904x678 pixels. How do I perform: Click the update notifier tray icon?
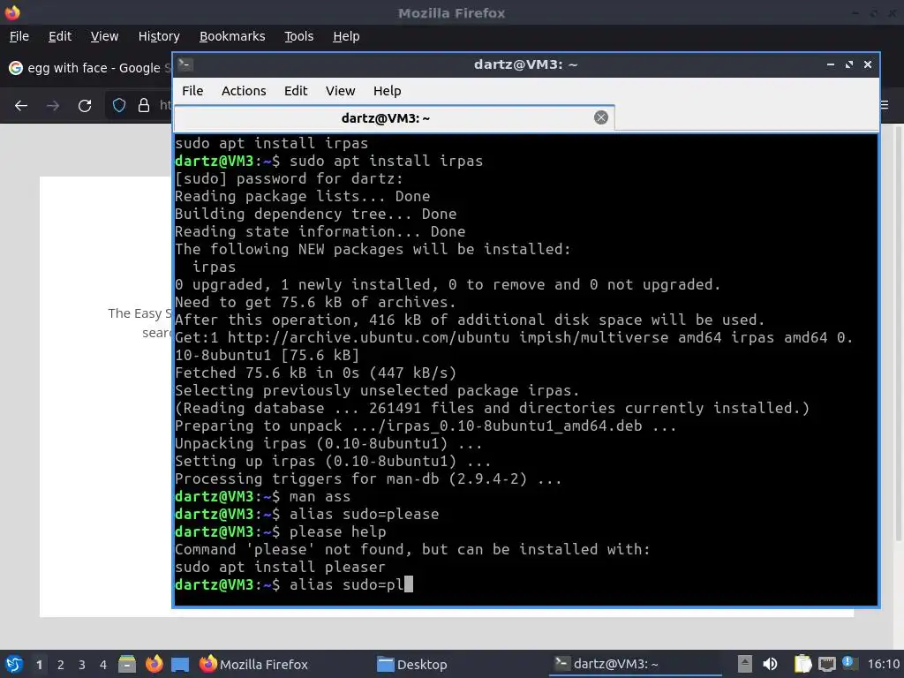pyautogui.click(x=848, y=663)
